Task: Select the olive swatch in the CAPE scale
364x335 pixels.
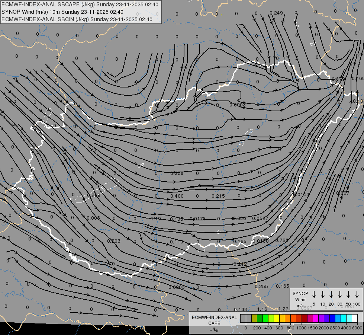Action: pyautogui.click(x=254, y=318)
